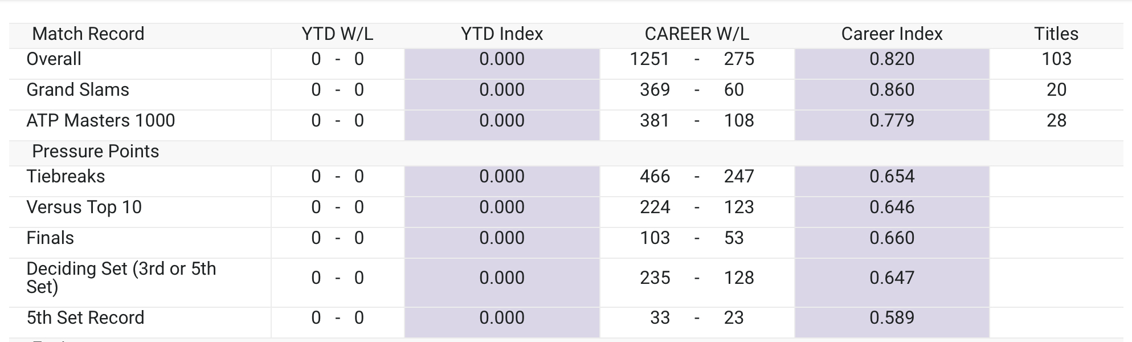Select the 5th Set career index 0.589 cell
Image resolution: width=1132 pixels, height=342 pixels.
892,318
